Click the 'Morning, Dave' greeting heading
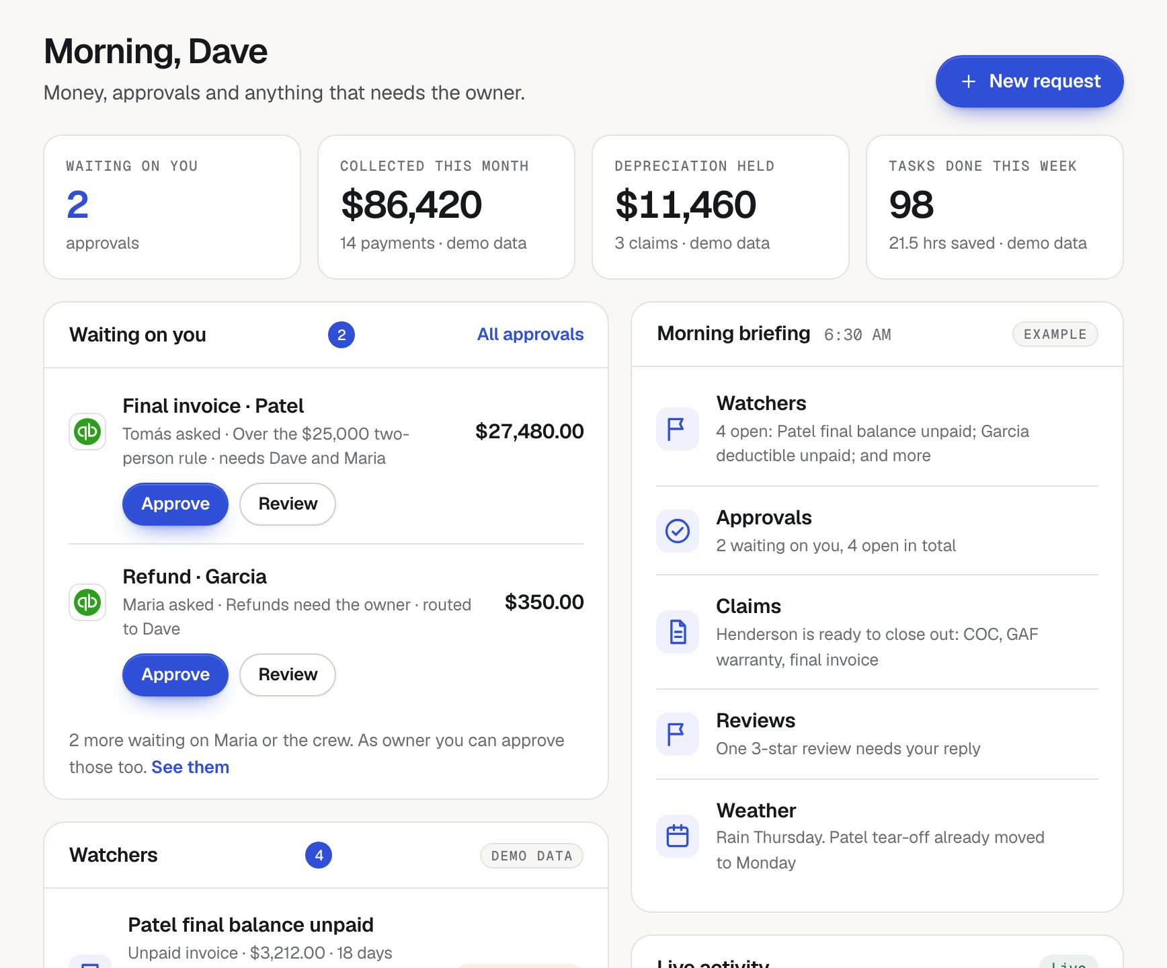1167x968 pixels. (x=155, y=52)
